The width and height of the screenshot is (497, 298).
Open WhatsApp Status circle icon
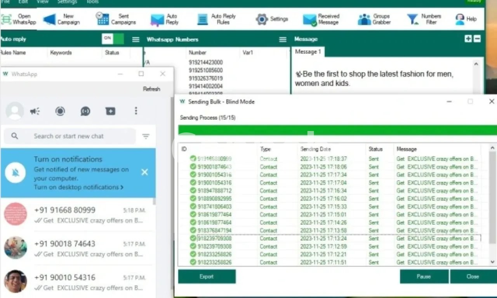[60, 112]
